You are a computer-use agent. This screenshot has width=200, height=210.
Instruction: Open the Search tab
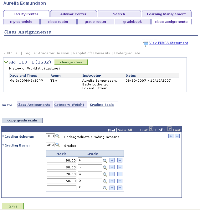coord(119,14)
